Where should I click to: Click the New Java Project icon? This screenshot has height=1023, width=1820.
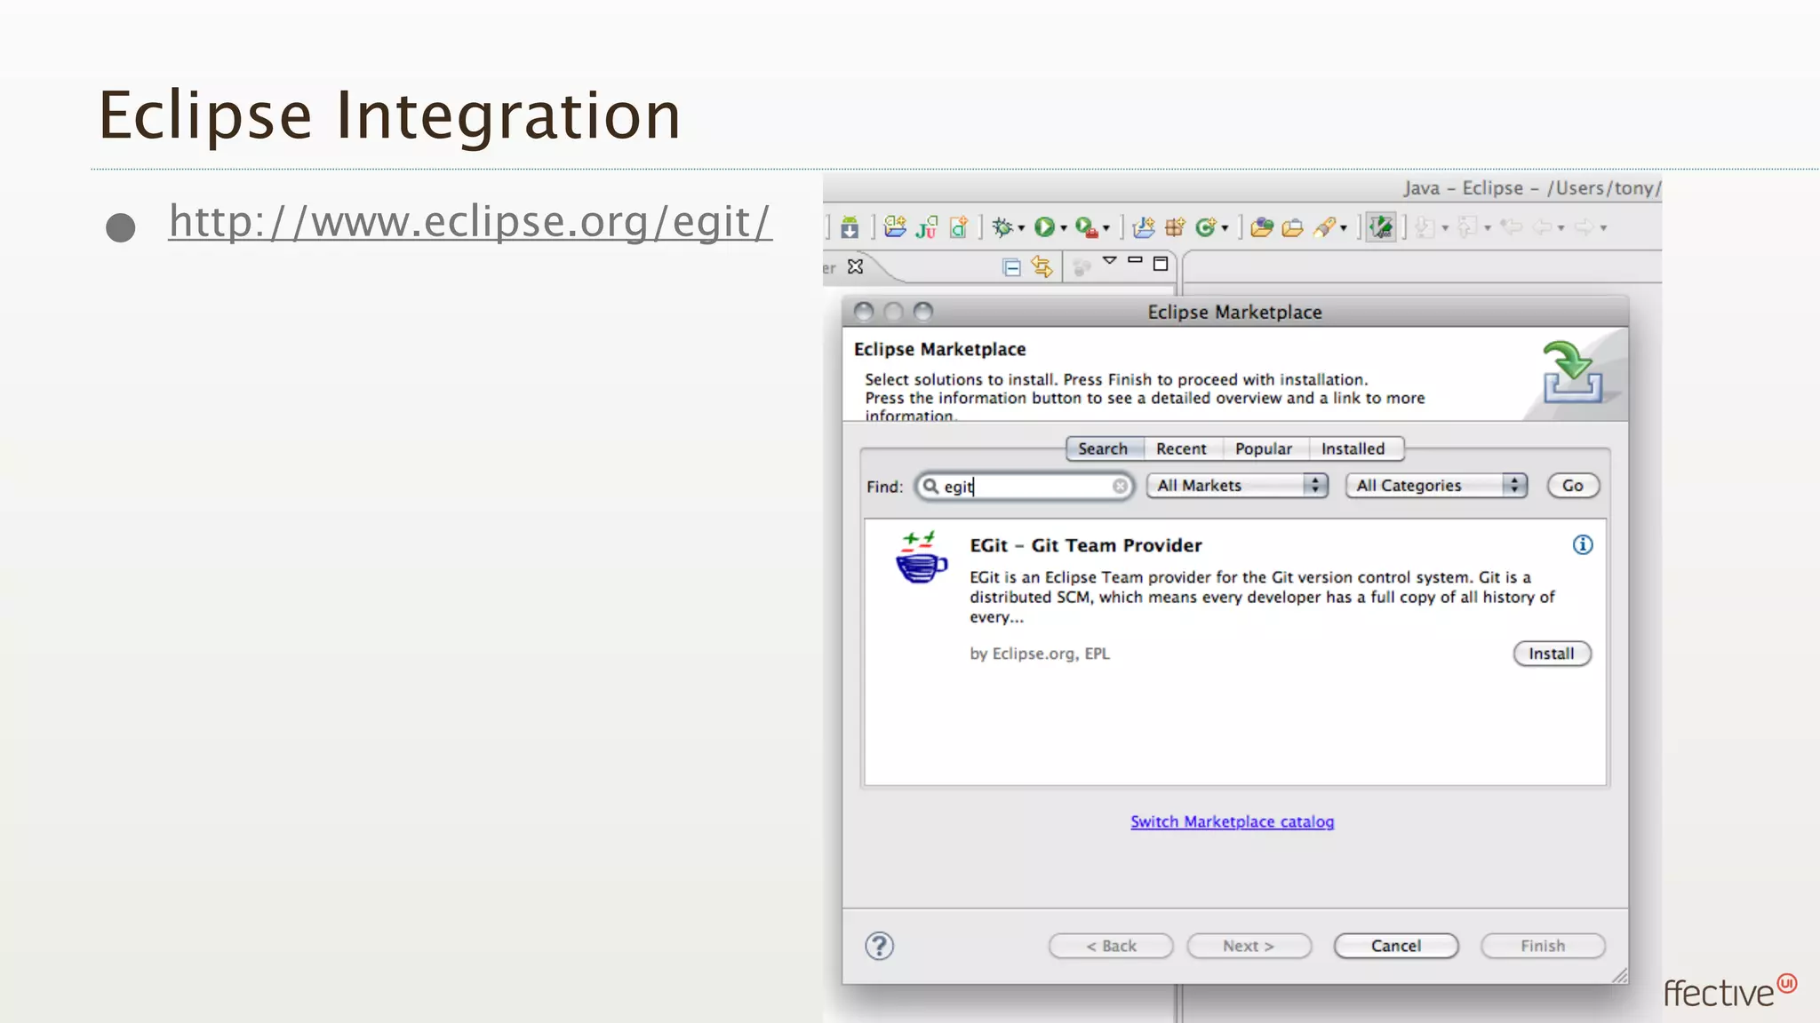click(x=1144, y=227)
